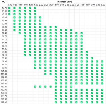Image resolution: width=106 pixels, height=104 pixels.
Task: Click the 34.93 OD row label
Action: pos(4,43)
